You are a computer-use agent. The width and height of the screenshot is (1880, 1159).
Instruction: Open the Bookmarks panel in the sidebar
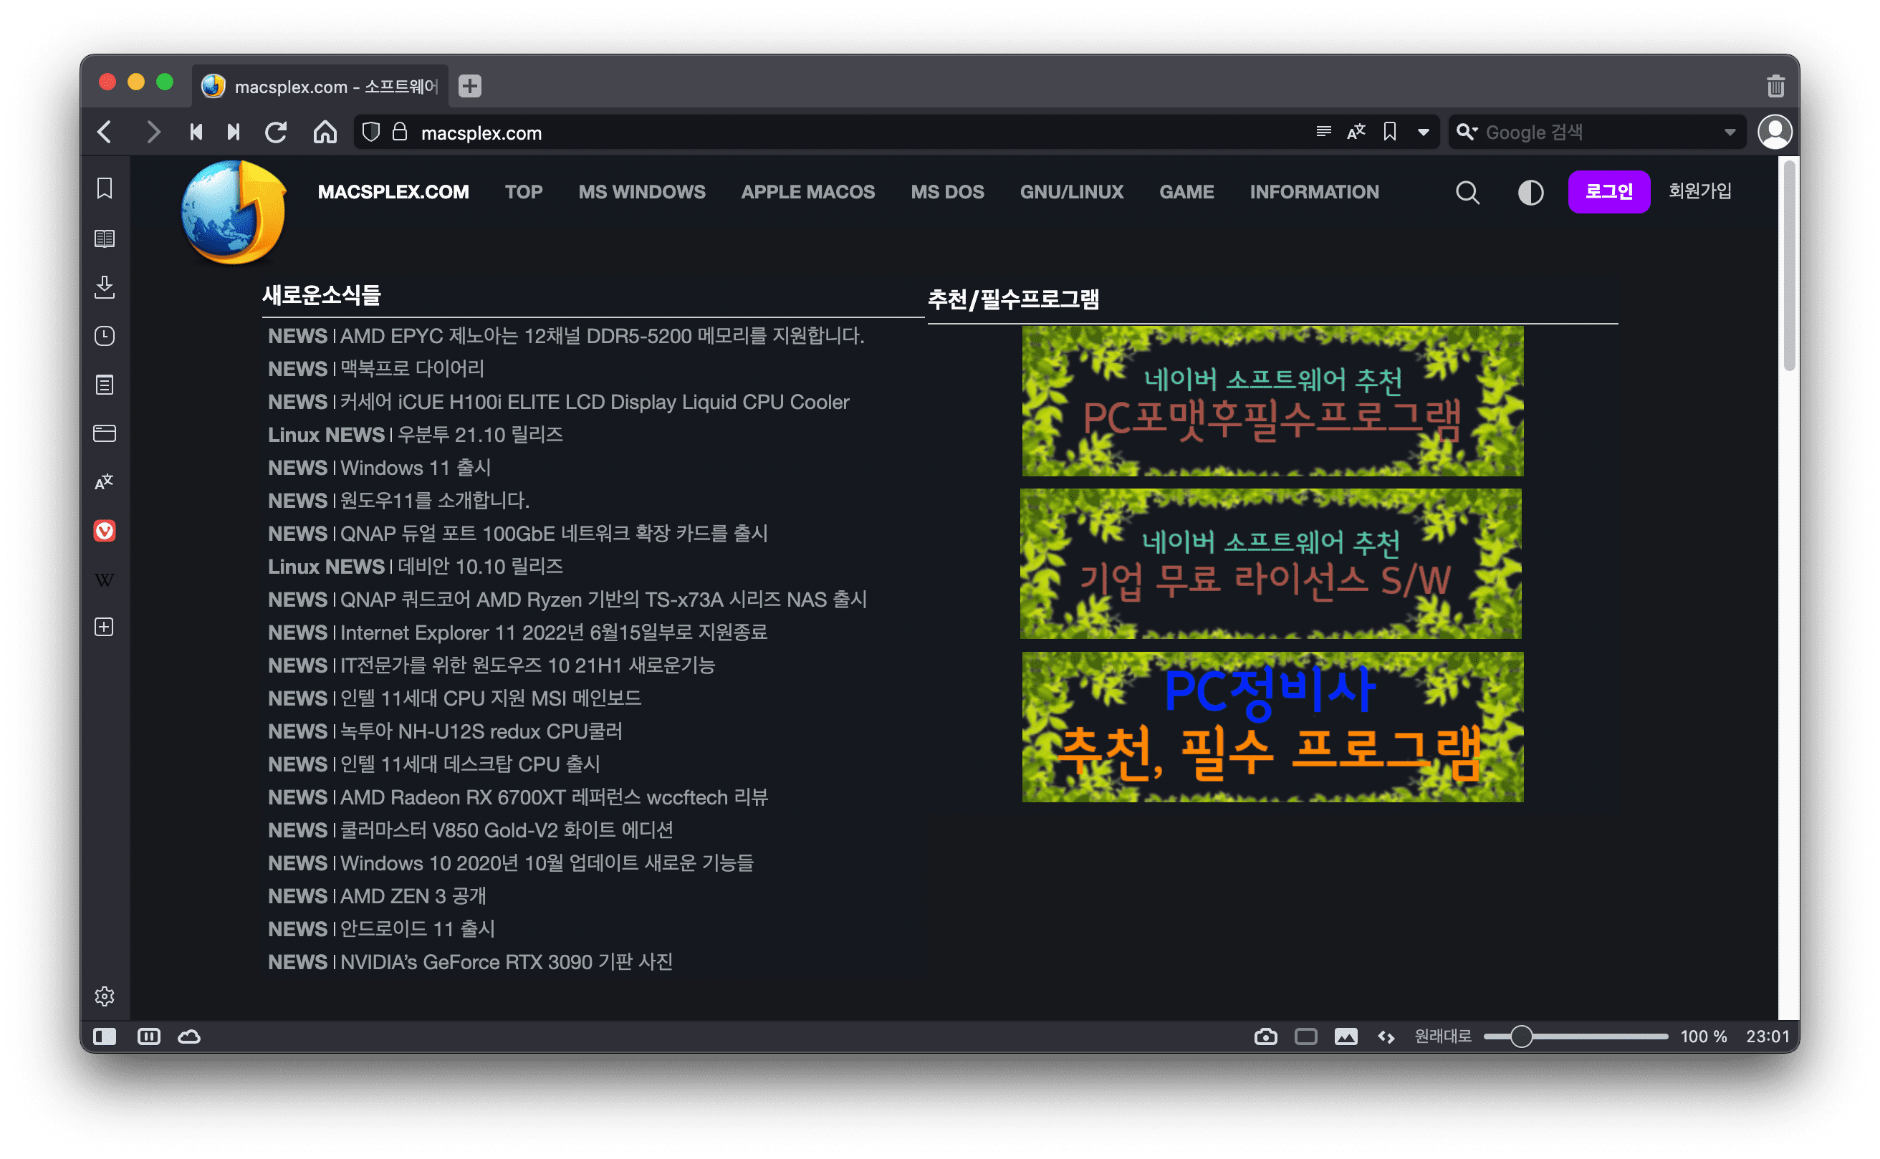pyautogui.click(x=105, y=188)
